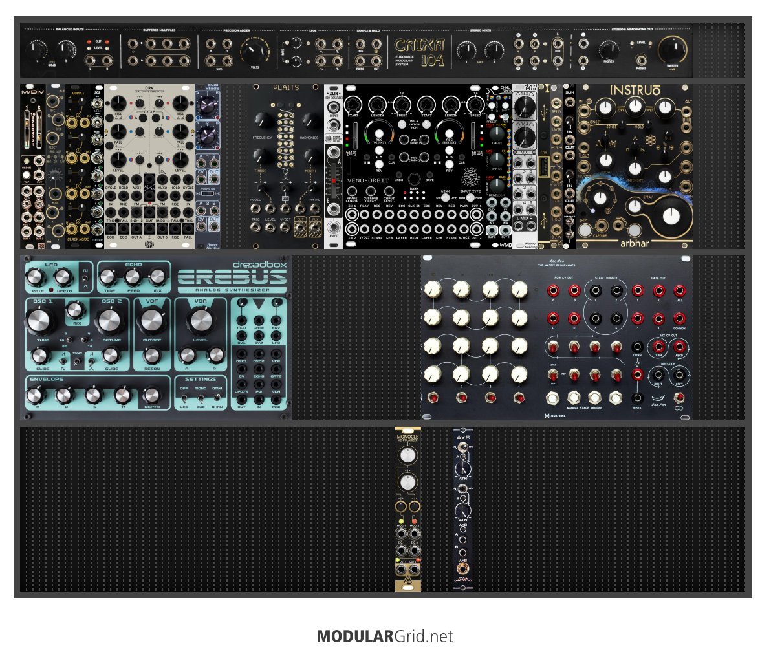Click the Erebus VCA LEVEL knob
The height and width of the screenshot is (650, 771).
point(201,321)
